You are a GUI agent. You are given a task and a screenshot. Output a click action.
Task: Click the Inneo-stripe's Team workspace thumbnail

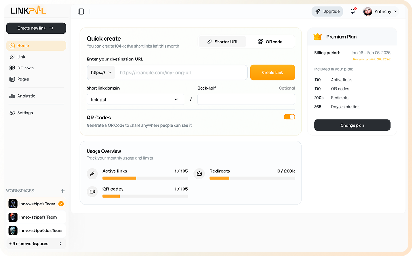13,204
